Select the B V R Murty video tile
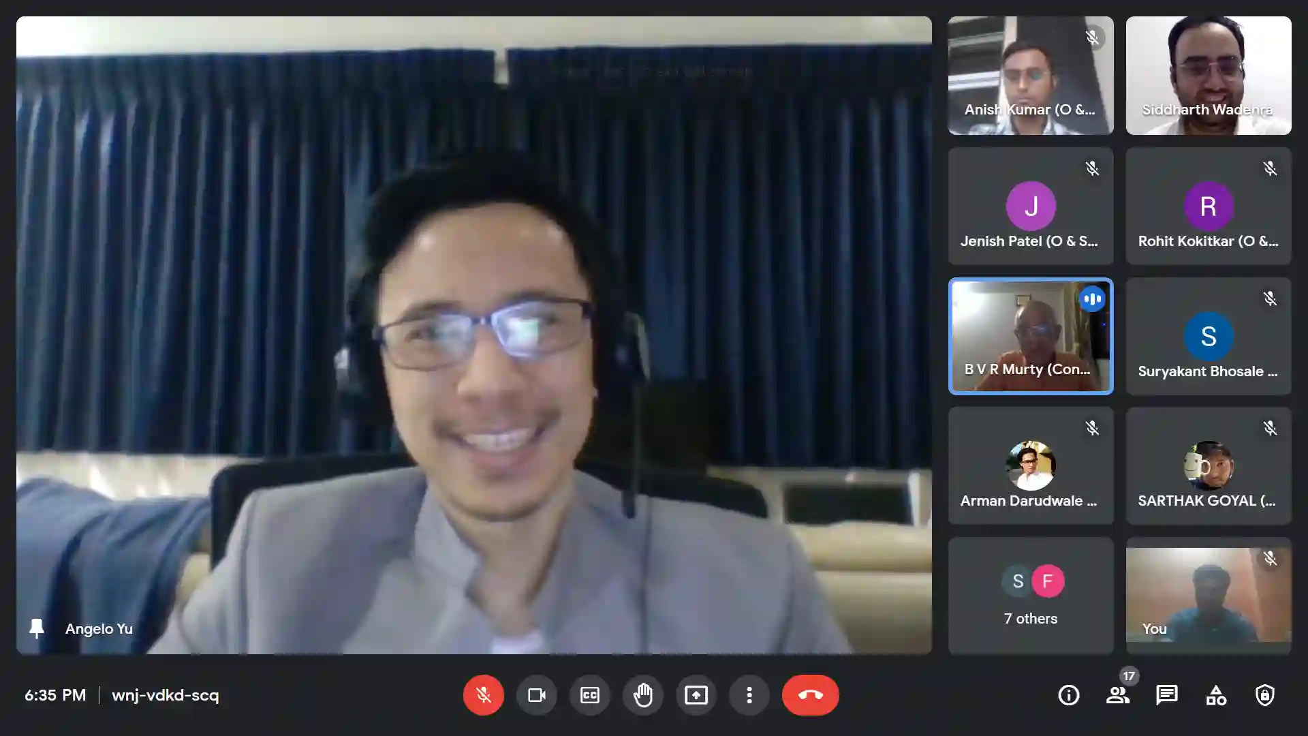This screenshot has height=736, width=1308. pyautogui.click(x=1031, y=336)
